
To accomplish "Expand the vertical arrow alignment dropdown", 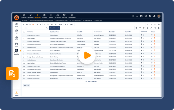I will 66,25.
